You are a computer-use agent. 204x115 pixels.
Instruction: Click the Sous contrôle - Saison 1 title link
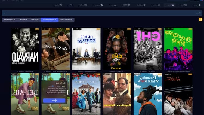point(86,72)
